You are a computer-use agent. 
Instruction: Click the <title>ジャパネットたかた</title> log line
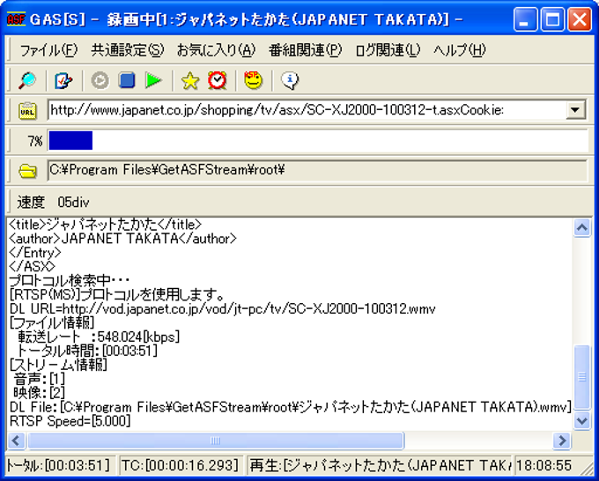pos(105,225)
